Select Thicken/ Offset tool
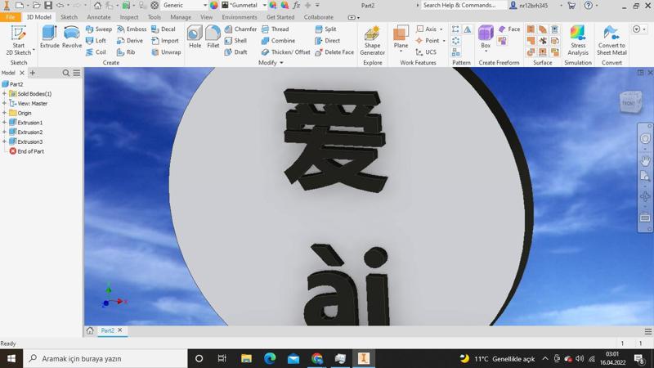Screen dimensions: 654x368 click(285, 52)
